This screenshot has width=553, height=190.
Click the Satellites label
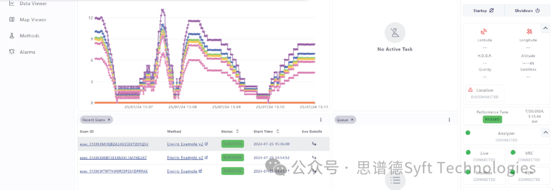(528, 70)
